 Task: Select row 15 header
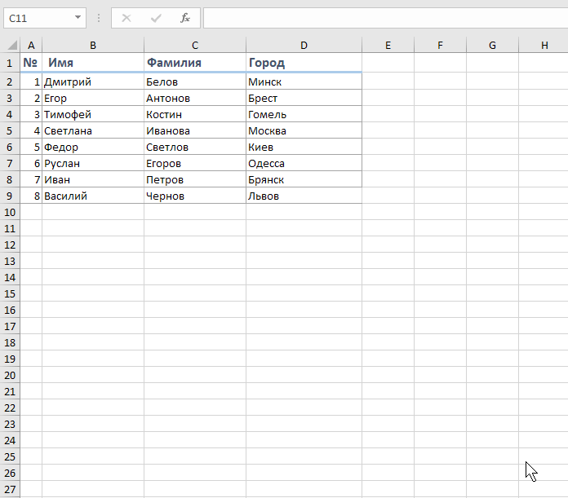pyautogui.click(x=10, y=293)
